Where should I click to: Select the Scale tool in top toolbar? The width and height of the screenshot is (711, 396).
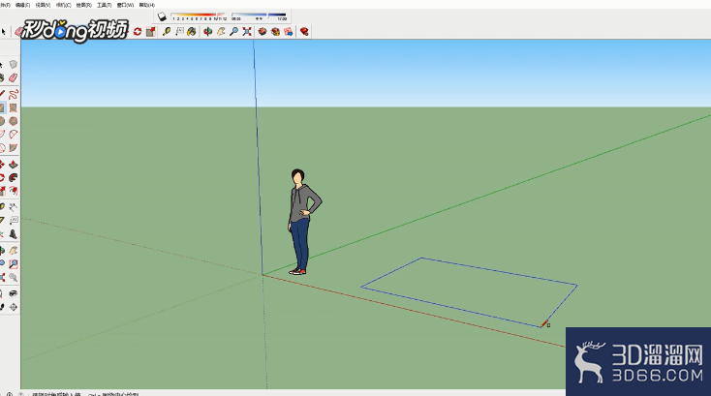[150, 31]
